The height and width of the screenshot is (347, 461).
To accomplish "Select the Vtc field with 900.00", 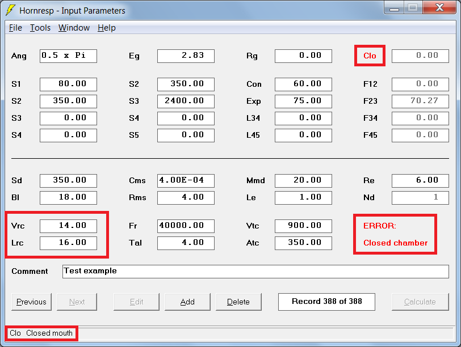I will point(303,226).
